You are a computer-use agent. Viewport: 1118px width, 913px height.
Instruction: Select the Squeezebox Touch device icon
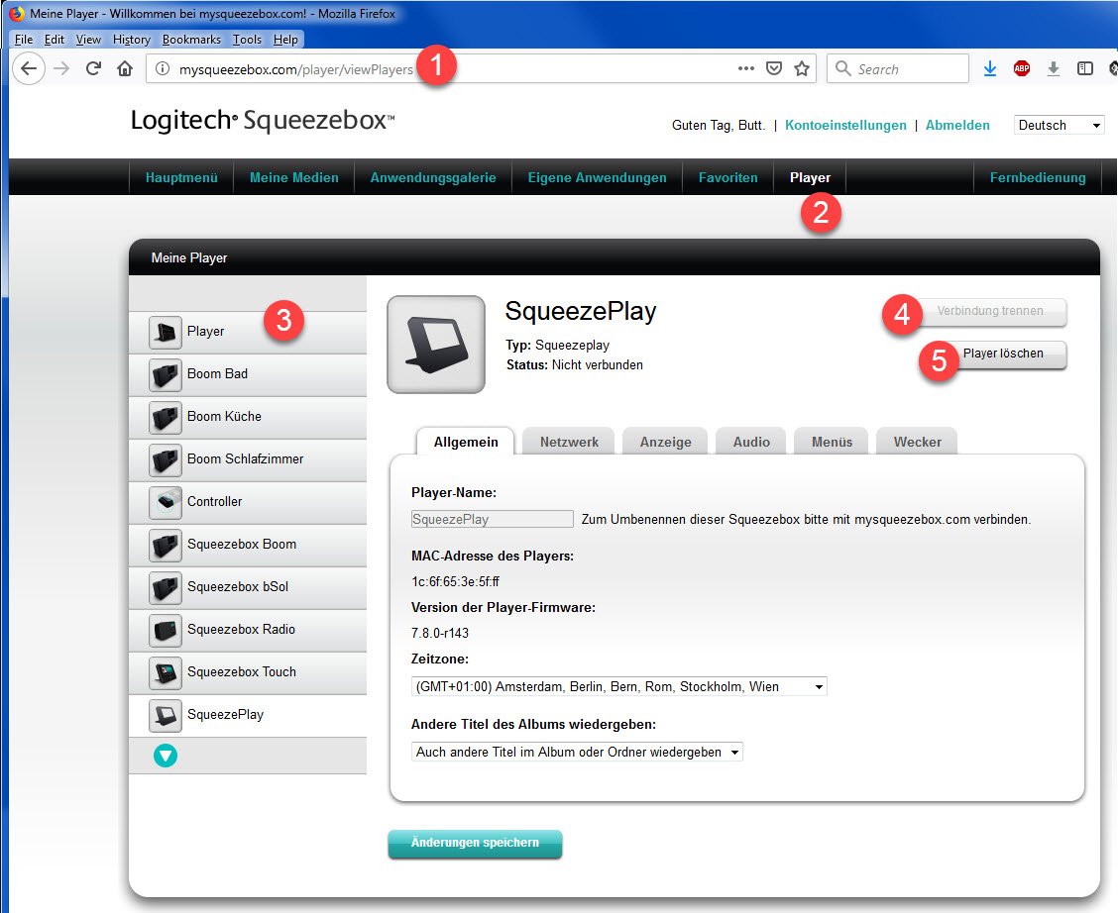point(165,672)
